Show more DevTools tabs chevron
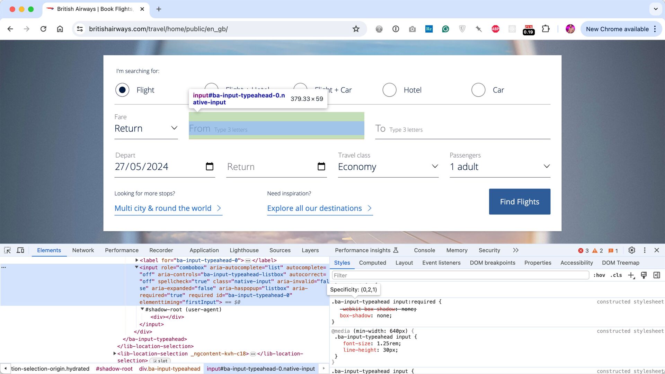The image size is (665, 374). pyautogui.click(x=516, y=250)
